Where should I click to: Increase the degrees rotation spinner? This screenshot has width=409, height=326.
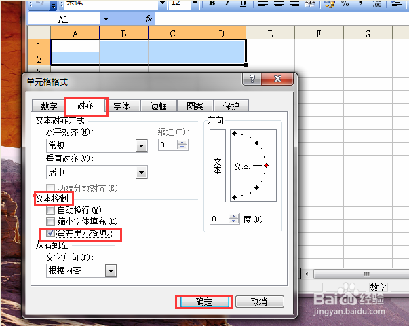tap(234, 216)
